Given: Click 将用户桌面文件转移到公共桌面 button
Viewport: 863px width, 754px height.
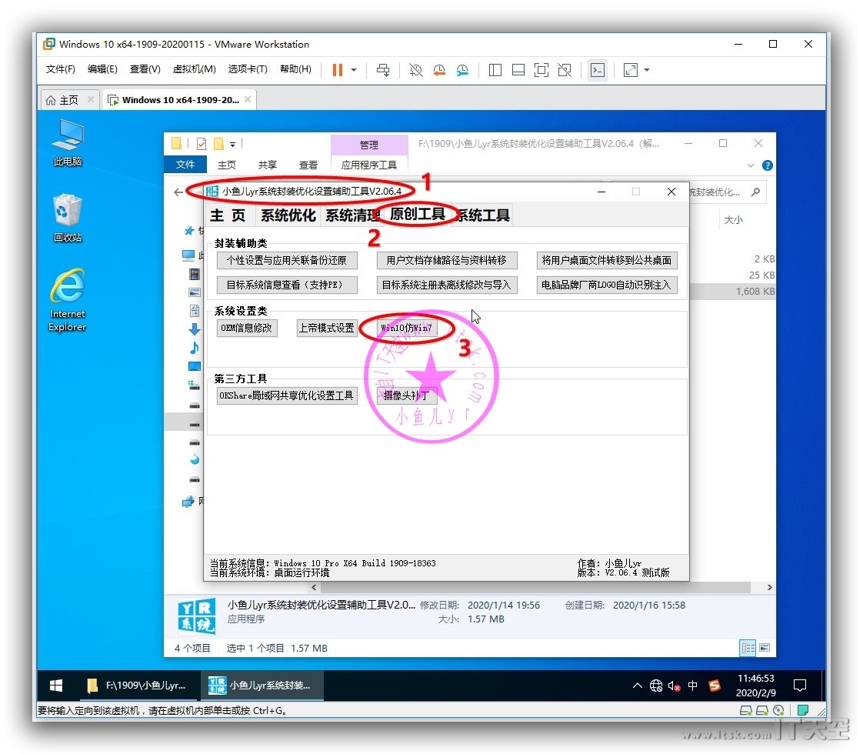Looking at the screenshot, I should pos(607,260).
